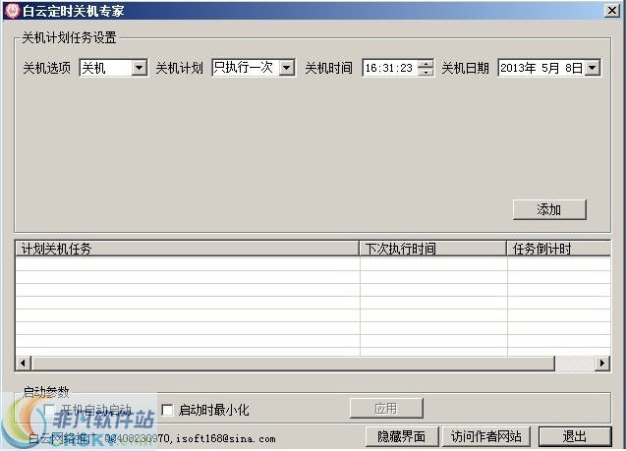This screenshot has width=626, height=451.
Task: Sort by 下次执行时间 column header
Action: pyautogui.click(x=432, y=249)
